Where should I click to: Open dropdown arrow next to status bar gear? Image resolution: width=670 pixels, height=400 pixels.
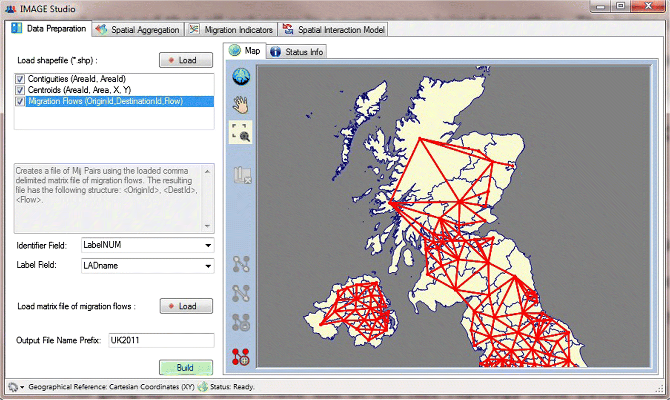22,388
